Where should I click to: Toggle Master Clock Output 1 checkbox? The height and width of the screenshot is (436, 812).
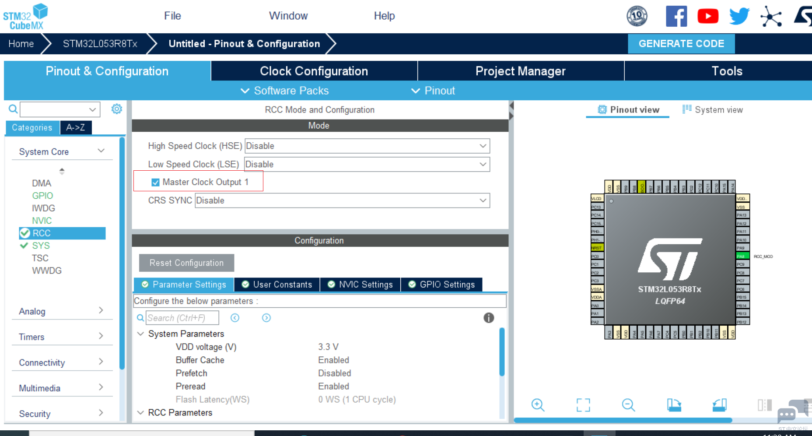point(155,182)
